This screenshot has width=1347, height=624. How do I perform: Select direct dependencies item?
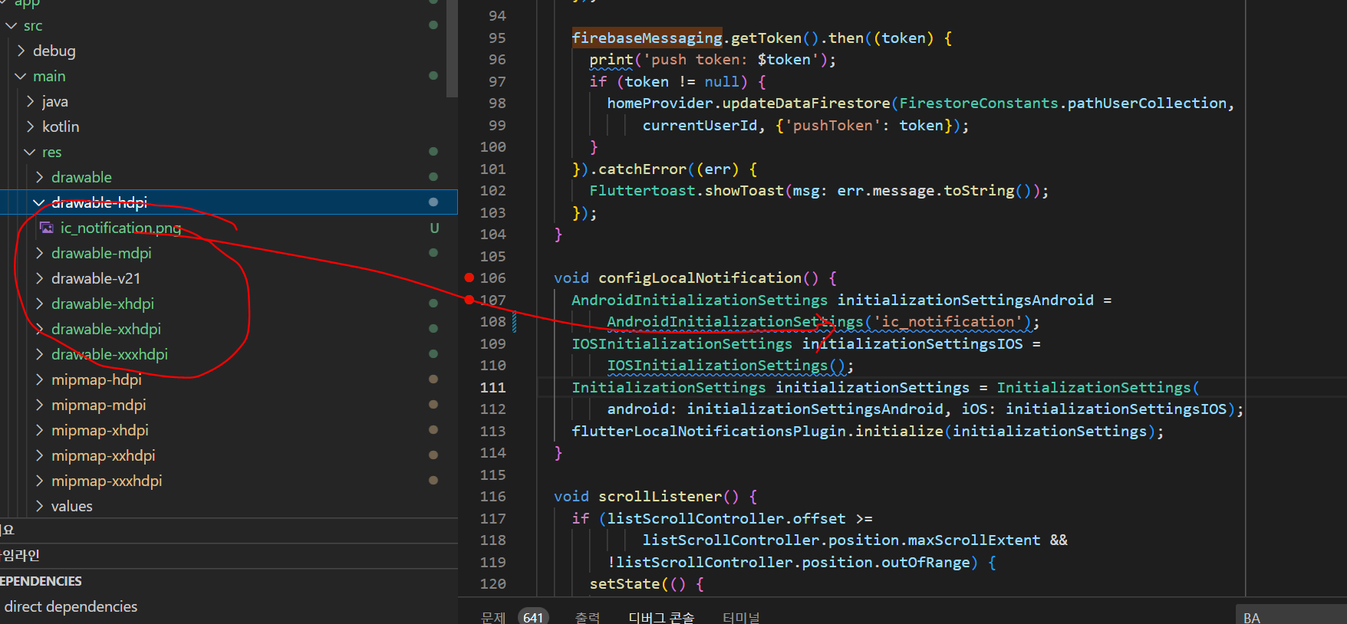71,606
